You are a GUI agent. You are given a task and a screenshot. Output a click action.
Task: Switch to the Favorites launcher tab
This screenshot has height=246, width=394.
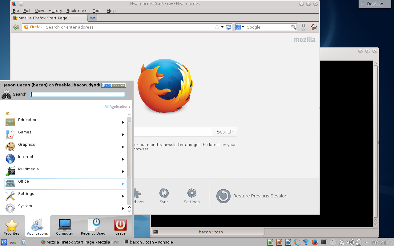(12, 227)
